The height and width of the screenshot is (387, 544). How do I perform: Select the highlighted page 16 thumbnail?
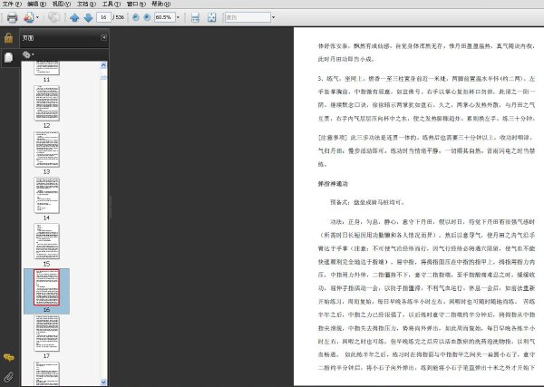pos(46,287)
